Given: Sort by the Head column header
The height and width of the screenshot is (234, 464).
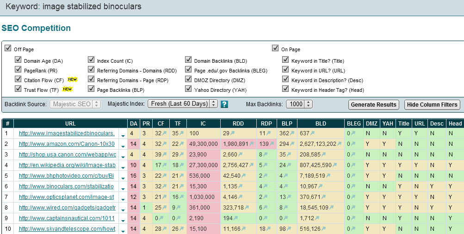Looking at the screenshot, I should pos(455,124).
